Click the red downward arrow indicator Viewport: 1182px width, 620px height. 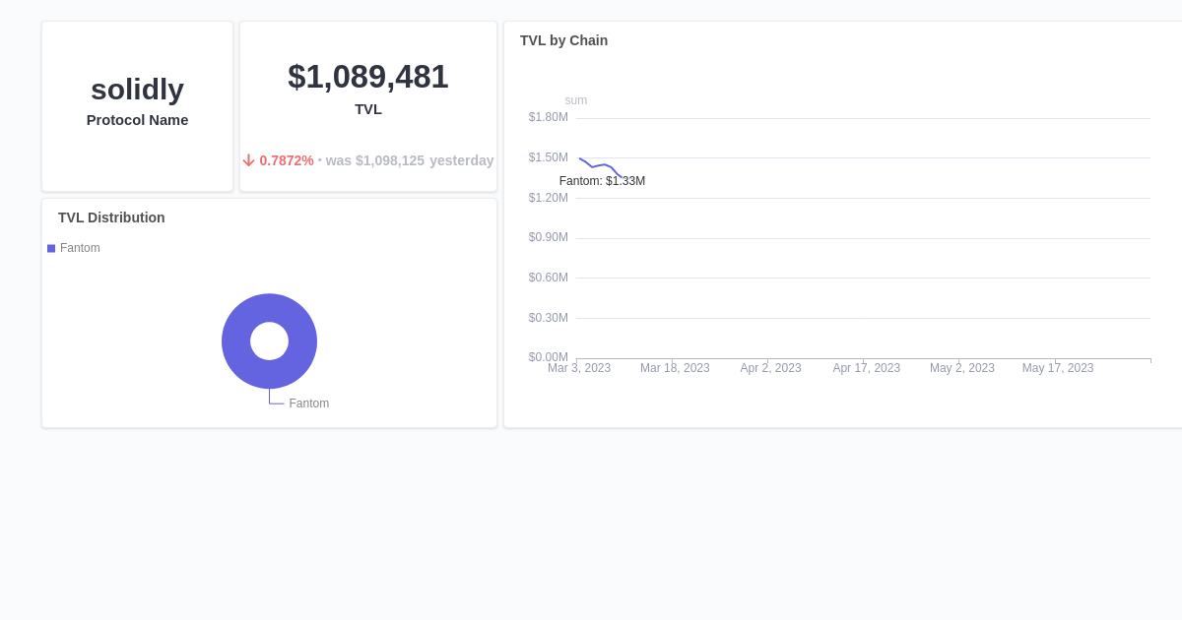coord(249,160)
